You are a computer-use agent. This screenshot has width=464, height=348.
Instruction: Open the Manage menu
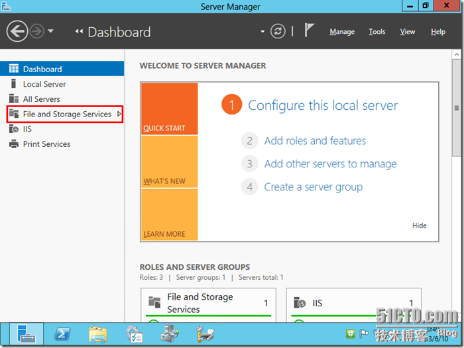pos(342,32)
